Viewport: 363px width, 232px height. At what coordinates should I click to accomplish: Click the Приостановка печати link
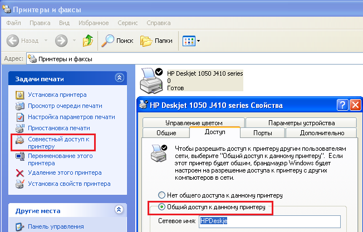click(59, 128)
